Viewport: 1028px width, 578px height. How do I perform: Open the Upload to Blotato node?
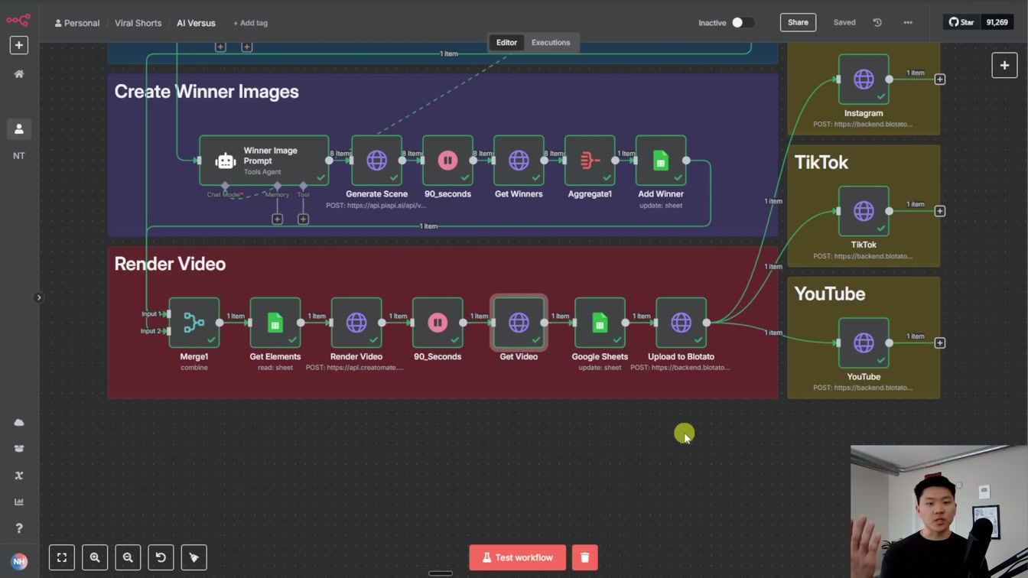[681, 323]
